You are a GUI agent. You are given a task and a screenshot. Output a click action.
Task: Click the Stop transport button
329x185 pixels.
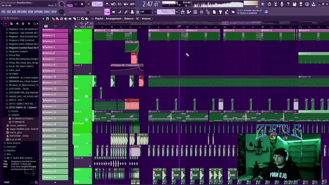82,4
